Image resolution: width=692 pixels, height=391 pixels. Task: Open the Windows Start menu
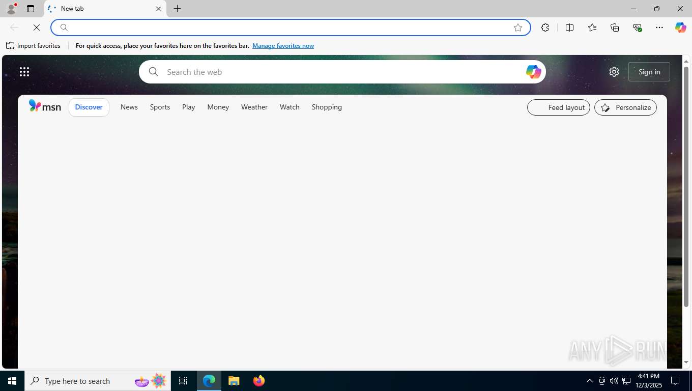(x=12, y=381)
